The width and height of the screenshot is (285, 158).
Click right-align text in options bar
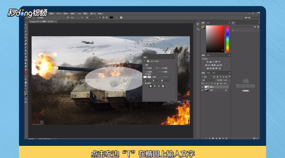click(106, 18)
